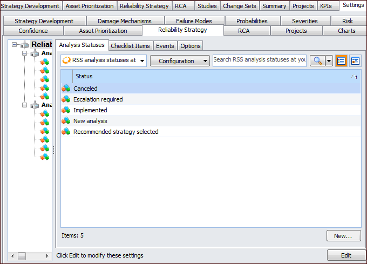The width and height of the screenshot is (367, 264).
Task: Open the Confidence settings tab
Action: [33, 31]
